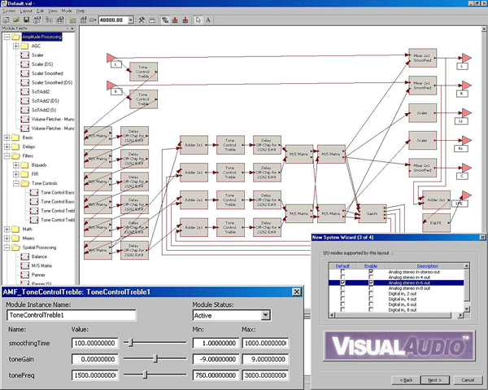Image resolution: width=488 pixels, height=390 pixels.
Task: Toggle Default for Analog stereo in-stereo out
Action: point(342,272)
